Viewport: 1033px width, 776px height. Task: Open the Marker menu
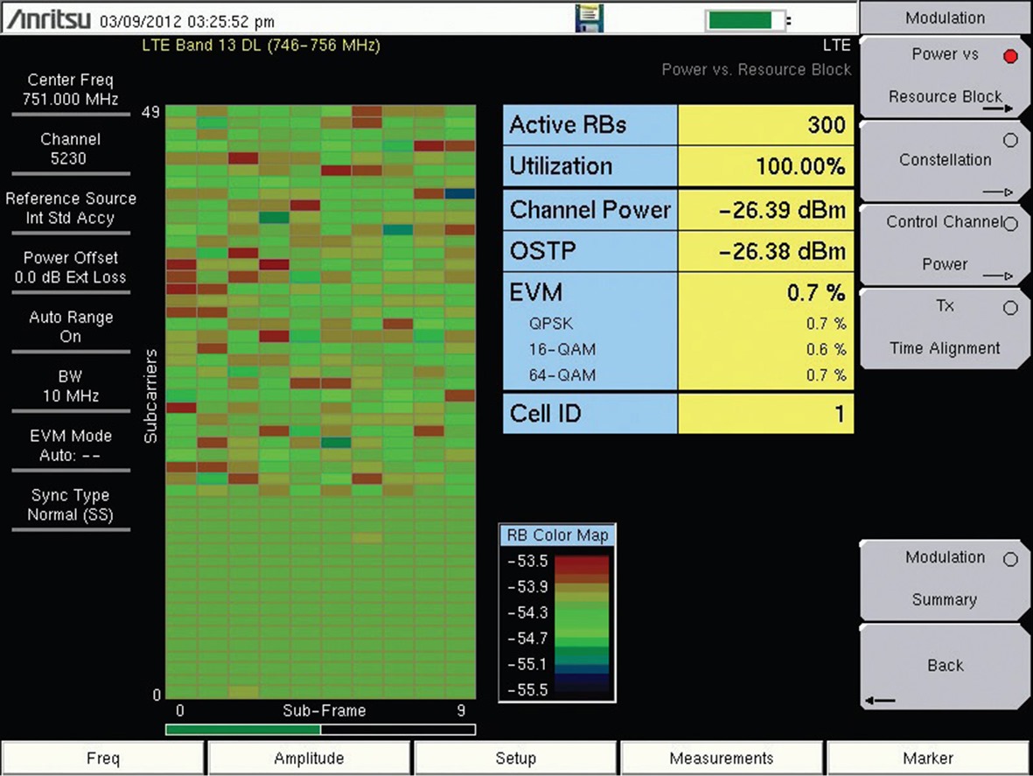point(929,759)
